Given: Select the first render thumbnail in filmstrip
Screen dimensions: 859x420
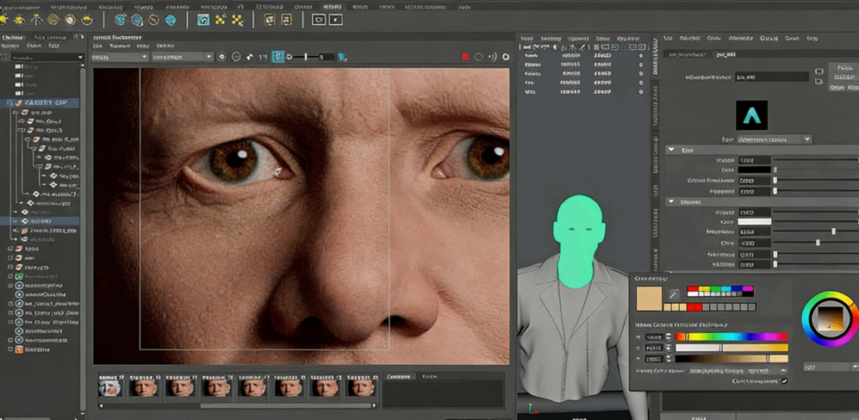Looking at the screenshot, I should coord(109,387).
